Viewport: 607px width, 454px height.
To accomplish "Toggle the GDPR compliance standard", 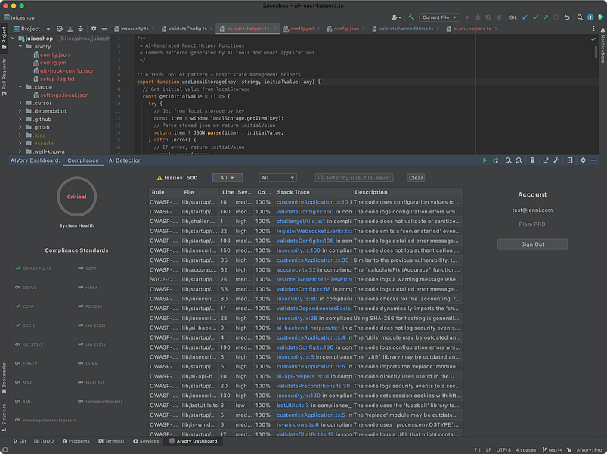I will (x=85, y=268).
